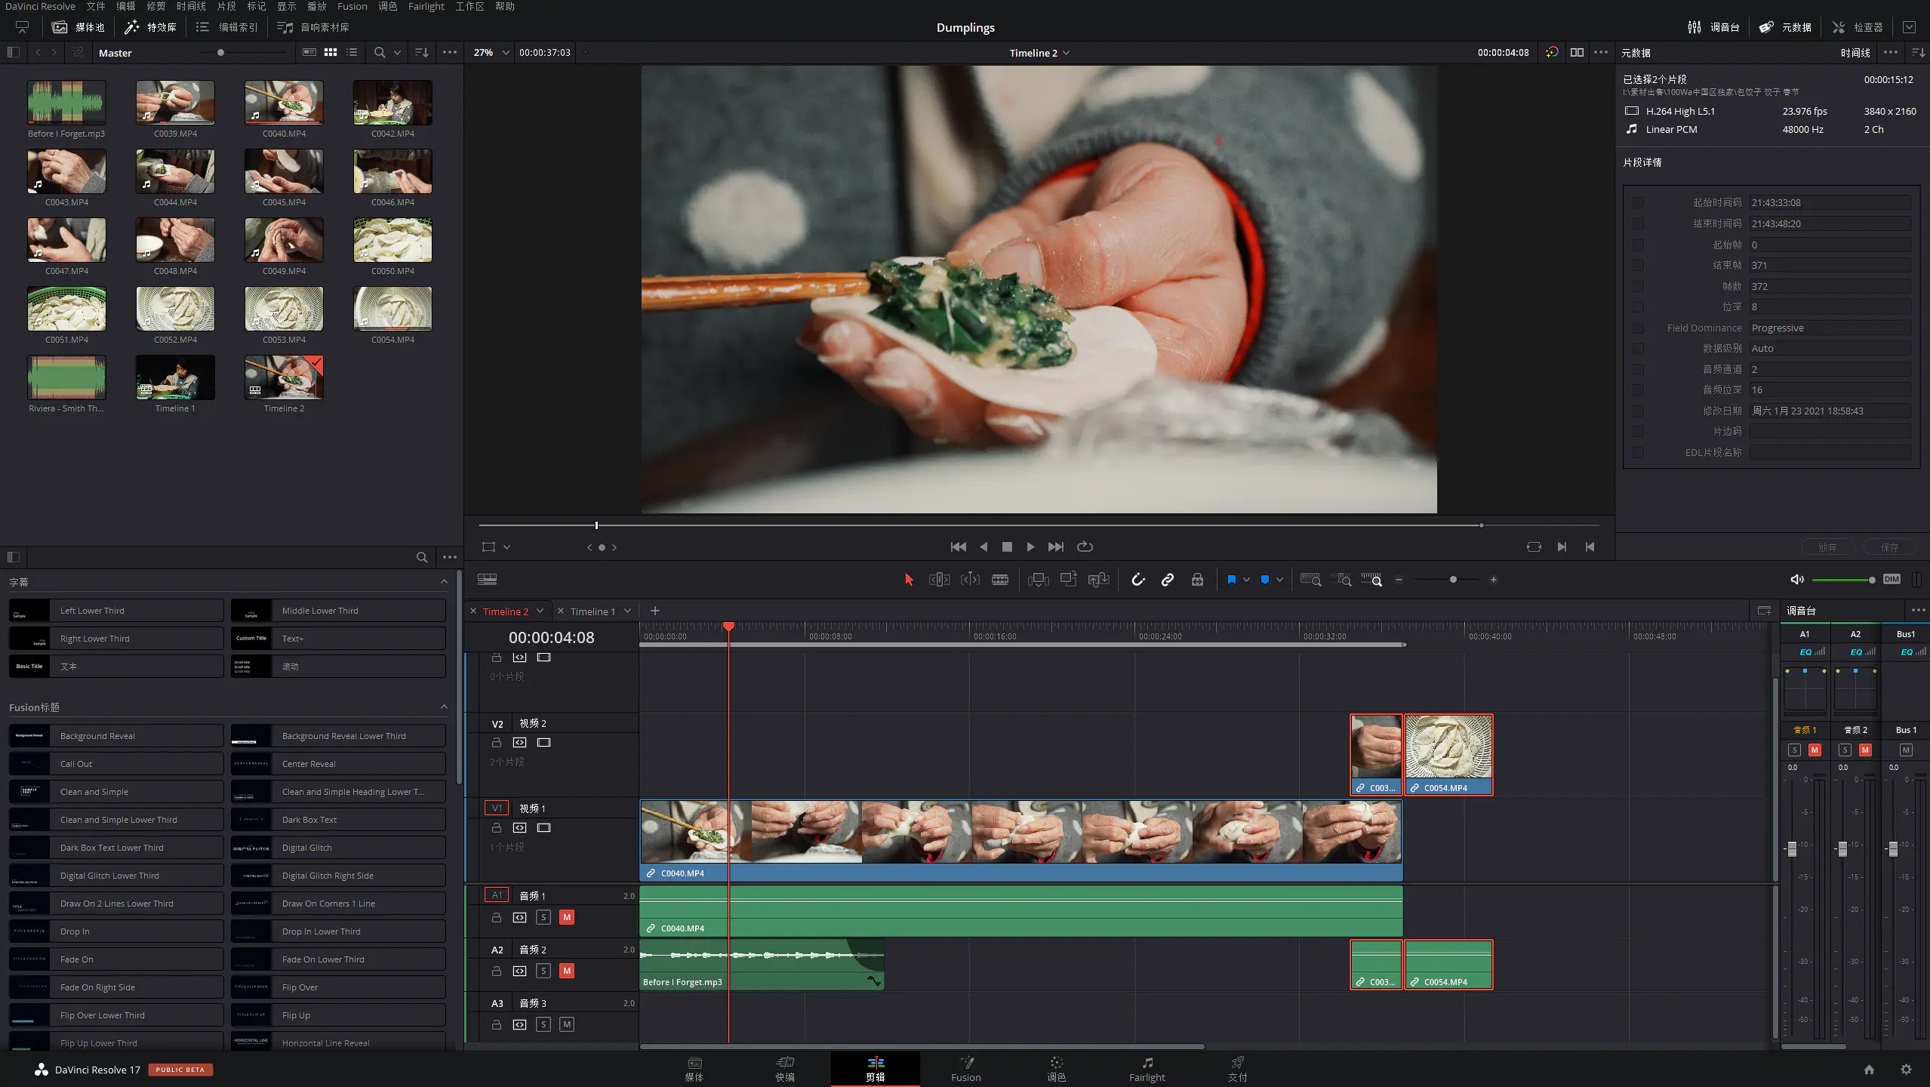
Task: Select the 剪辑 tab in bottom toolbar
Action: click(x=875, y=1068)
